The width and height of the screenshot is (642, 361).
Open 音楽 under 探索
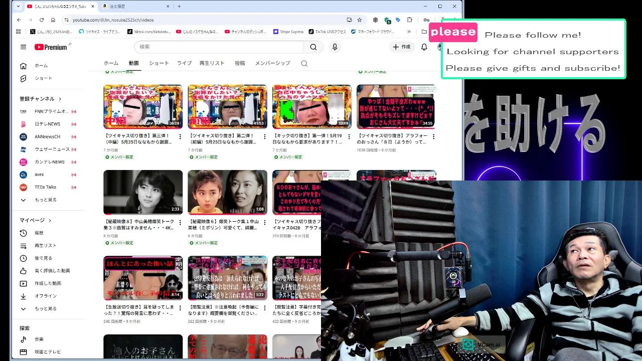(x=49, y=339)
